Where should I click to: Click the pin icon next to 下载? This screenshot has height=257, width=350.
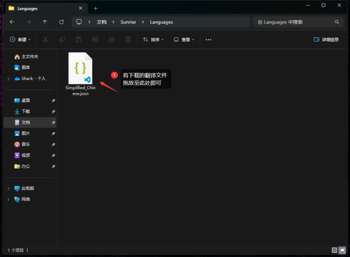[x=53, y=112]
